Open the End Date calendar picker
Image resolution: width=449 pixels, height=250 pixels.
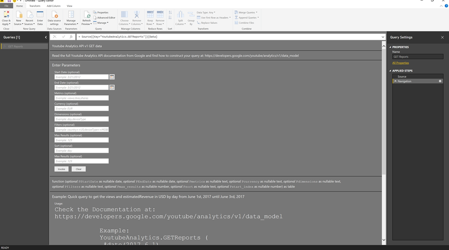pyautogui.click(x=112, y=88)
